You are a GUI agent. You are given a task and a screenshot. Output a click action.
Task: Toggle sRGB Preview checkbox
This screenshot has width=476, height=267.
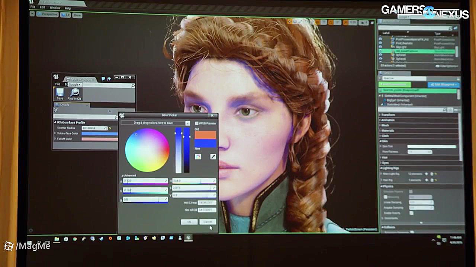coord(197,123)
